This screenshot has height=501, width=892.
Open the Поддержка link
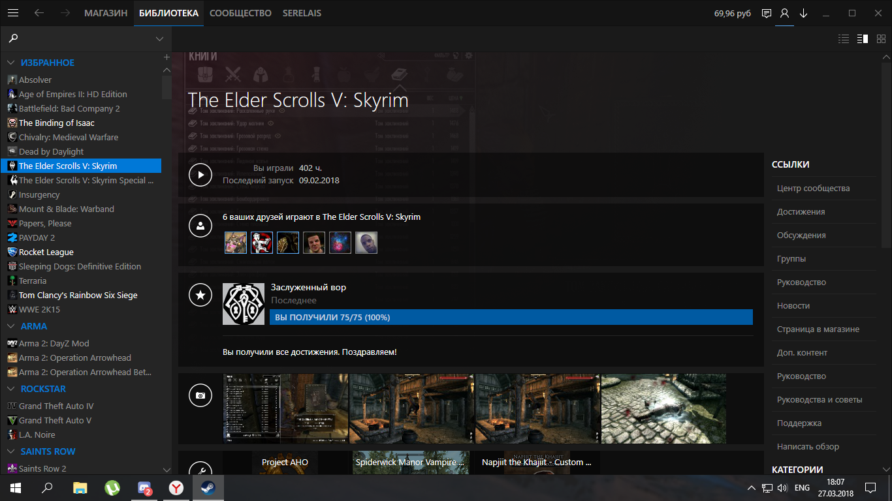click(799, 423)
